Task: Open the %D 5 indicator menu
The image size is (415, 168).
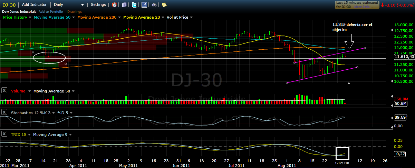Action: [x=65, y=112]
